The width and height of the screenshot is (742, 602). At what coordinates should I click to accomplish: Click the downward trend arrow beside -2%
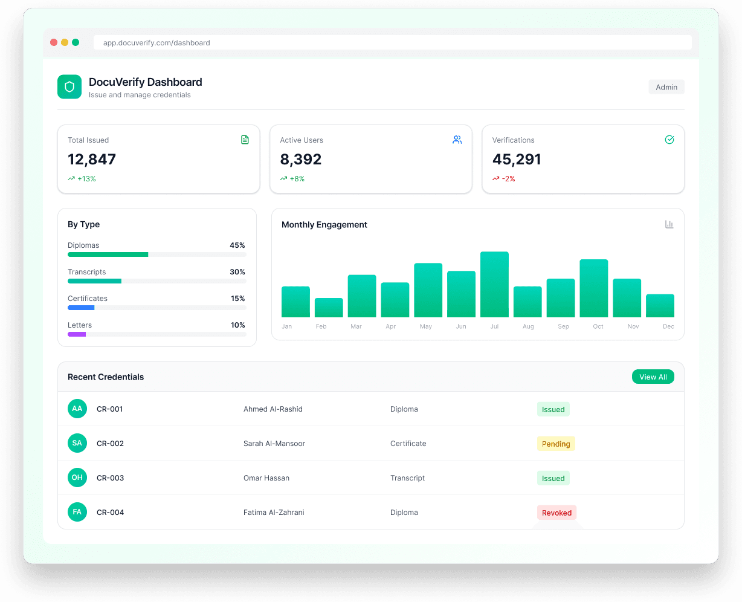click(495, 179)
